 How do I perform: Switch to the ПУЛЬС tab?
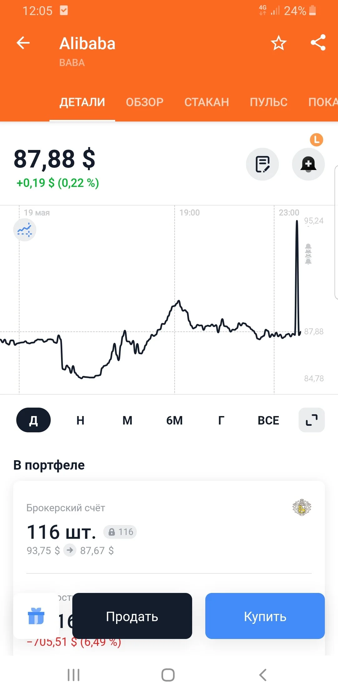tap(269, 102)
